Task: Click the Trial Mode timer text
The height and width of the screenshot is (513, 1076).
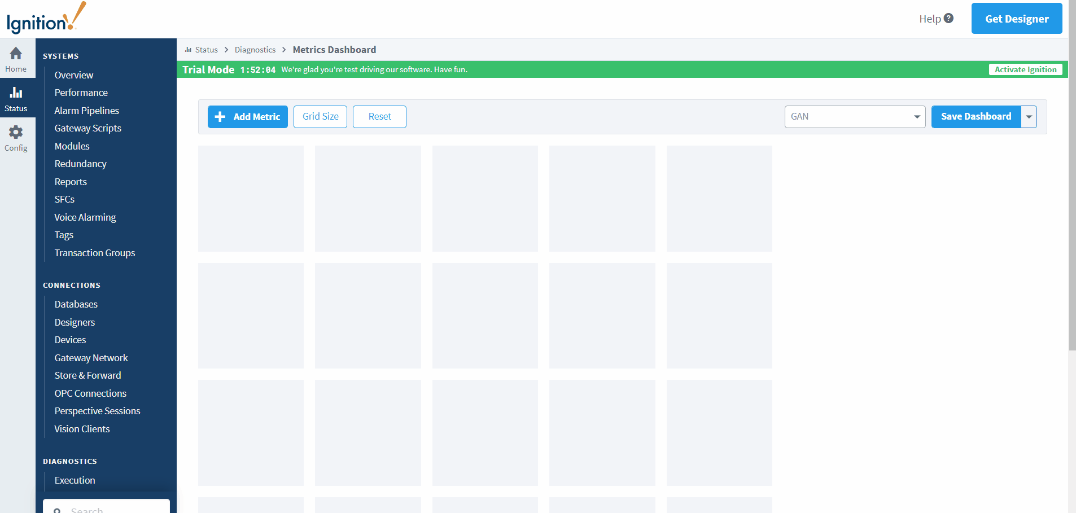Action: pyautogui.click(x=258, y=70)
